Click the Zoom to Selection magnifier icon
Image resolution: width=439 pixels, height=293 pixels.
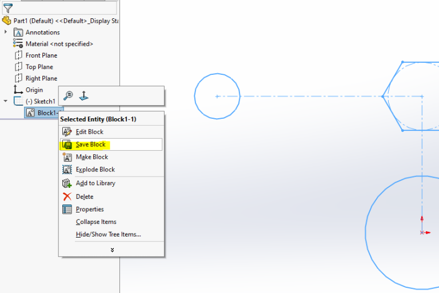coord(68,96)
